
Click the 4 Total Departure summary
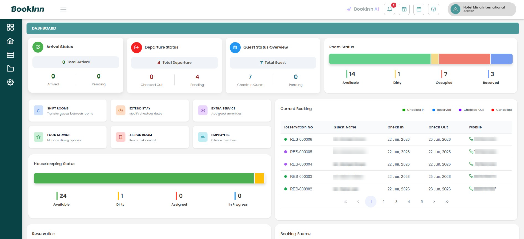174,63
